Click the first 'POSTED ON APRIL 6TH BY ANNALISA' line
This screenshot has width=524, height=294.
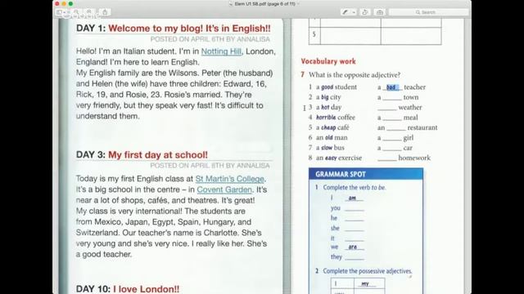[x=210, y=39]
